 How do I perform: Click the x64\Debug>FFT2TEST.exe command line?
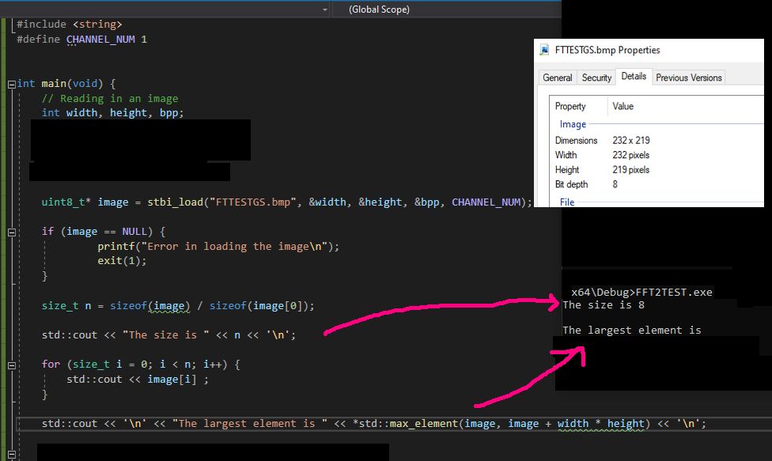click(x=641, y=293)
